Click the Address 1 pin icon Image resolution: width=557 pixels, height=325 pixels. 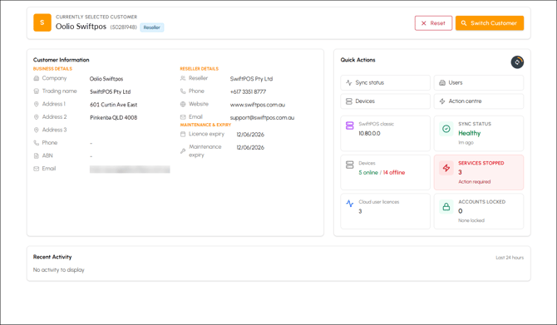coord(37,104)
